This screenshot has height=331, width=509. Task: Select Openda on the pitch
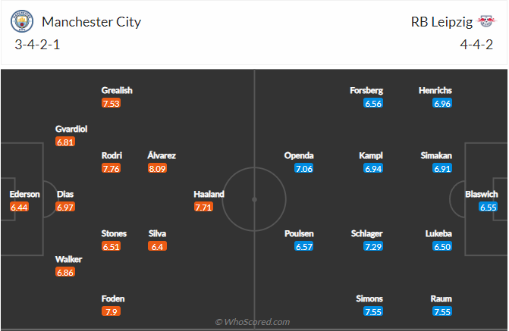[x=298, y=155]
